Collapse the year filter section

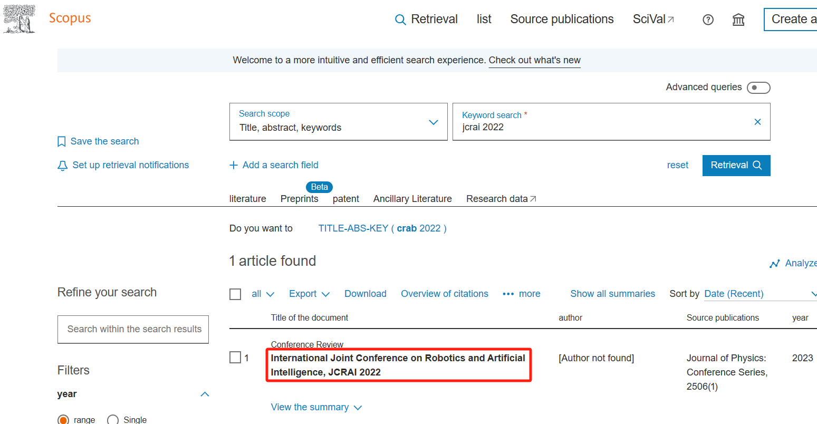pyautogui.click(x=205, y=394)
